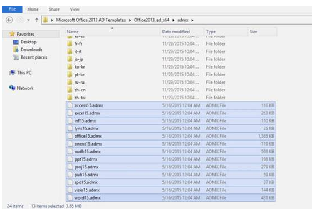312x213 pixels.
Task: Select file name word15.admx
Action: click(87, 198)
